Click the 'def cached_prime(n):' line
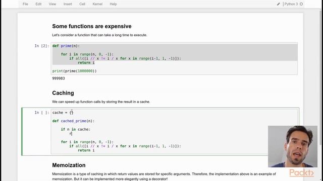This screenshot has height=181, width=323. (x=73, y=121)
